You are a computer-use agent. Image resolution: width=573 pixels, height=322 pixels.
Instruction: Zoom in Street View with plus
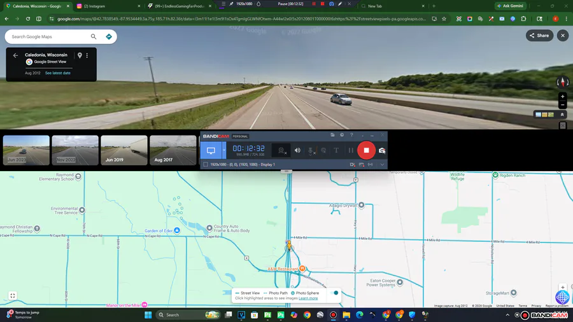pos(562,96)
